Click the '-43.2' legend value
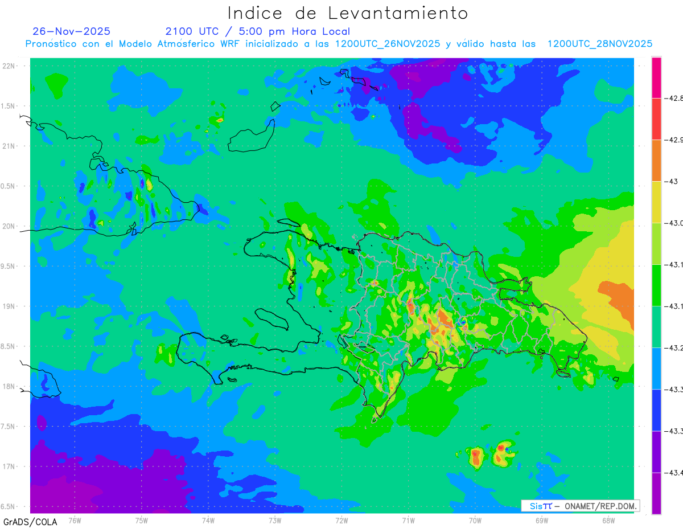 (674, 347)
